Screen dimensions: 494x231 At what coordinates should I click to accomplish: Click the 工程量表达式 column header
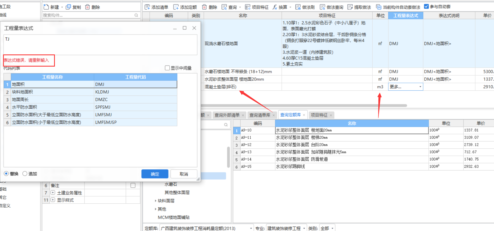tap(406, 15)
